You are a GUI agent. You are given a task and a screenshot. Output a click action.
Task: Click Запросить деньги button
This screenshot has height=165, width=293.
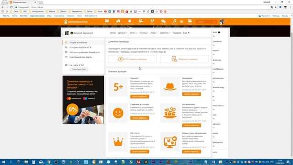click(x=184, y=59)
